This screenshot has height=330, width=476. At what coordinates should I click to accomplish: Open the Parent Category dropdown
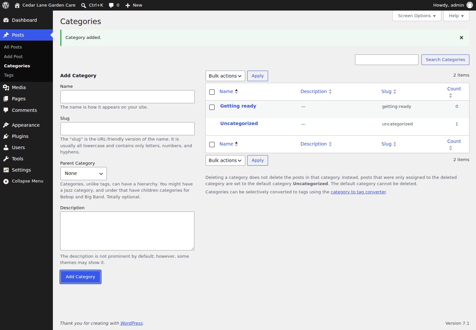83,174
